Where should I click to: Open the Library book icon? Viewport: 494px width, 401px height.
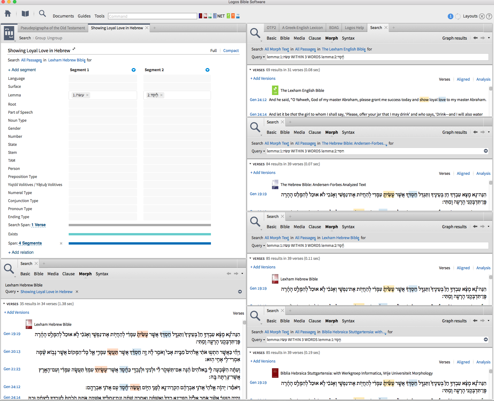tap(25, 13)
